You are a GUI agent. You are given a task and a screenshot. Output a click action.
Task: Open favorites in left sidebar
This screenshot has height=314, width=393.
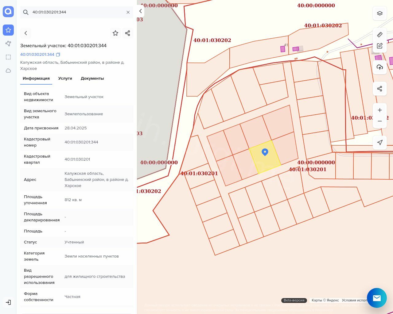8,30
